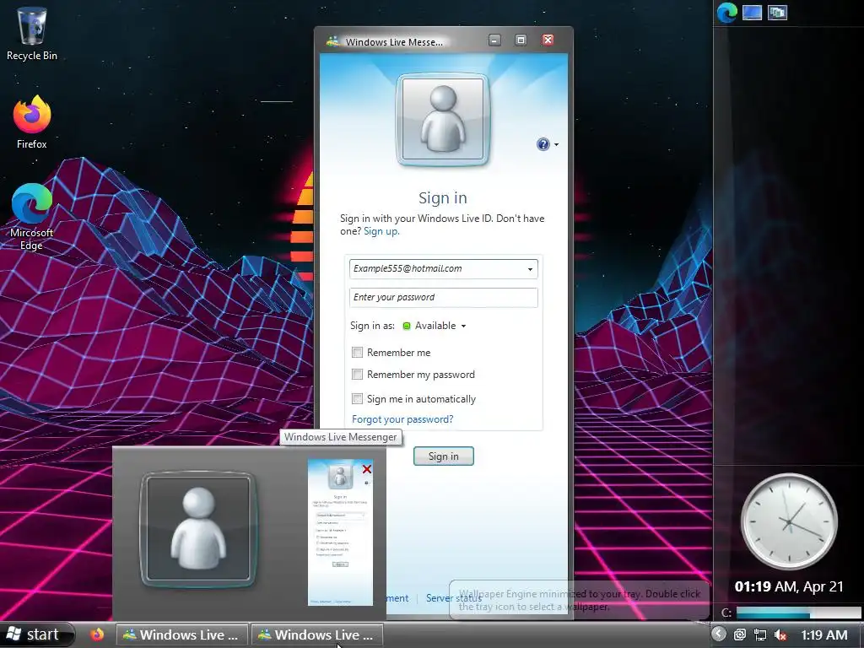Toggle Sign me in automatically
Image resolution: width=864 pixels, height=648 pixels.
click(x=357, y=398)
